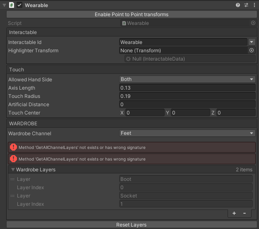
Task: Click the Null (InteractableData) field
Action: coord(190,59)
